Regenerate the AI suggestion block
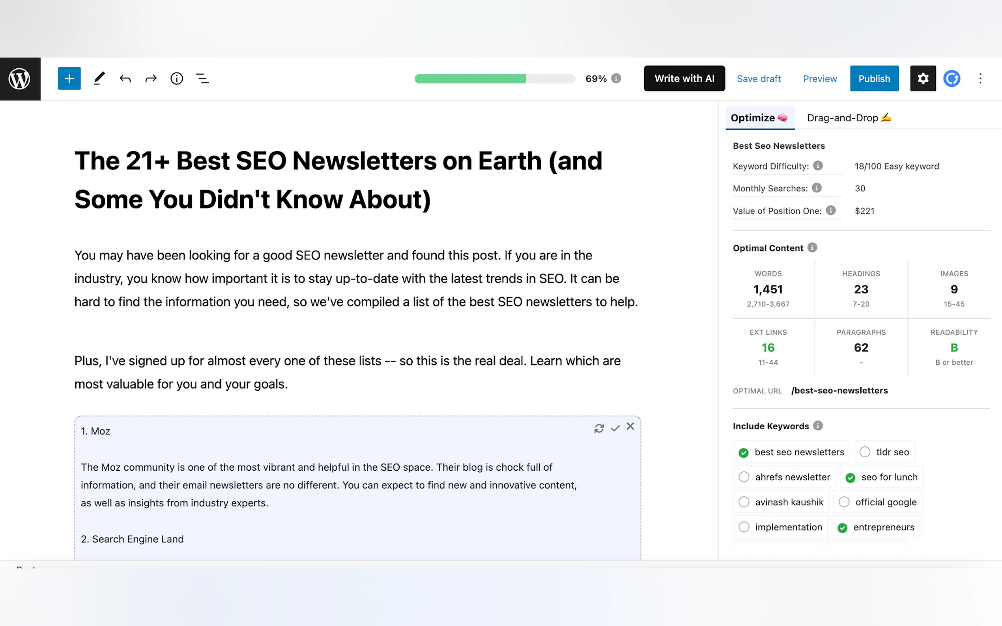1002x626 pixels. (598, 428)
